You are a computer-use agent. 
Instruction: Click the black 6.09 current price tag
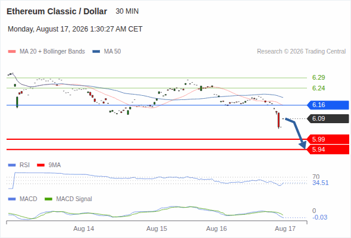coord(328,118)
